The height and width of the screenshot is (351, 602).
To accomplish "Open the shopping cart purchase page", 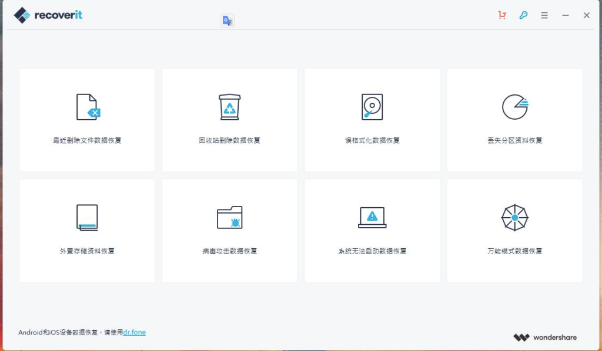I will [501, 15].
